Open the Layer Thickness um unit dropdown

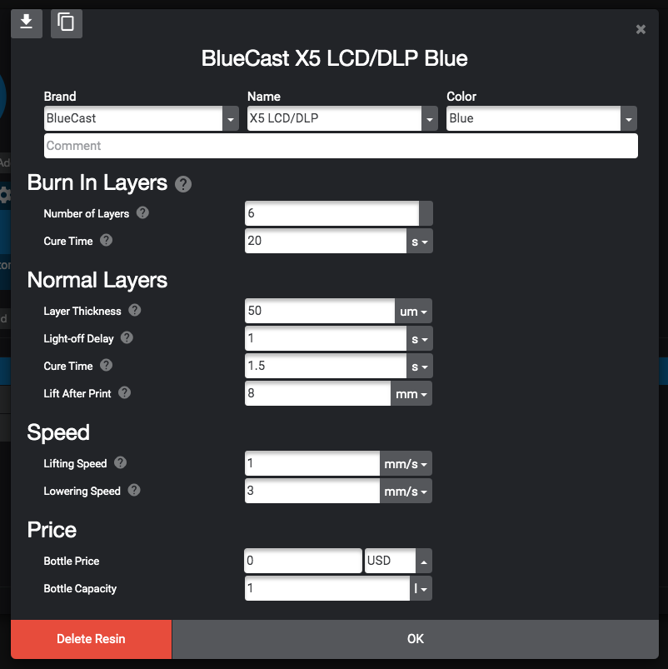[413, 311]
